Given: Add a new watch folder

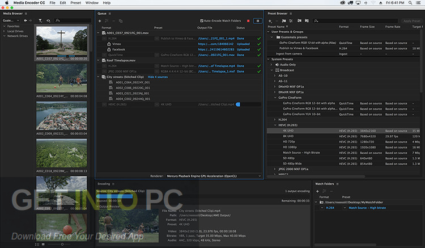Looking at the screenshot, I should 317,191.
